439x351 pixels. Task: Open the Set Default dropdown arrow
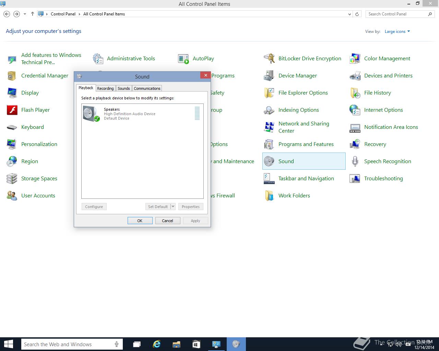pos(173,207)
